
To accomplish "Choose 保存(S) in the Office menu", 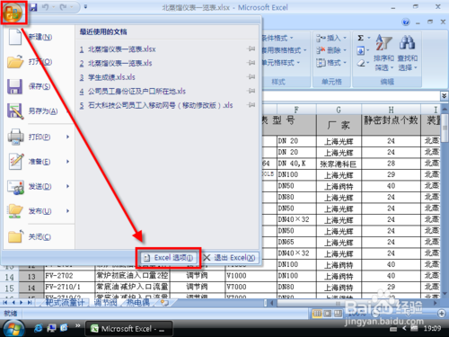I will pos(39,86).
